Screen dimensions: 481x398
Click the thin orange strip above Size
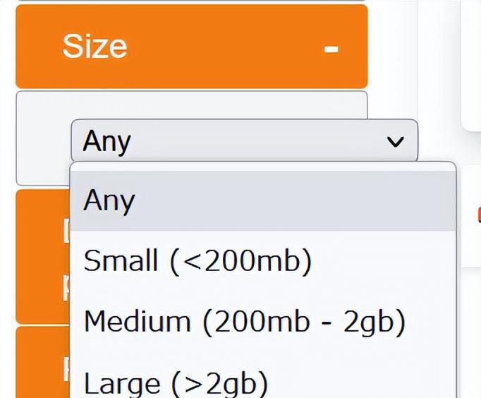(x=191, y=1)
